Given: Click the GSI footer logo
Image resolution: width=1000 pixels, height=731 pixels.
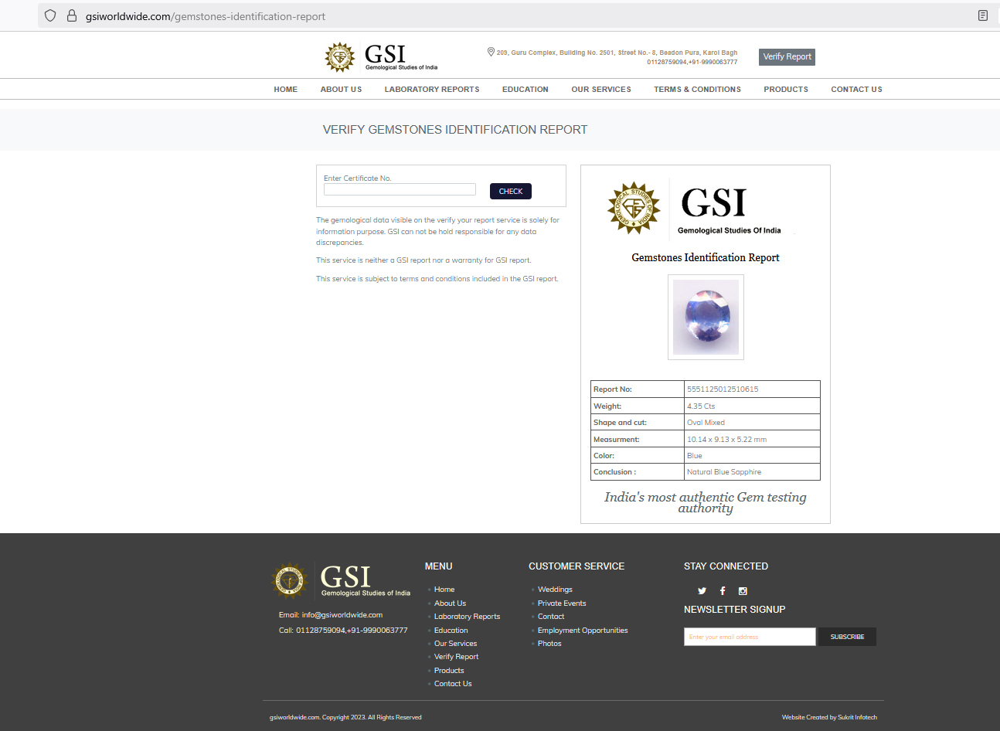Looking at the screenshot, I should click(342, 581).
